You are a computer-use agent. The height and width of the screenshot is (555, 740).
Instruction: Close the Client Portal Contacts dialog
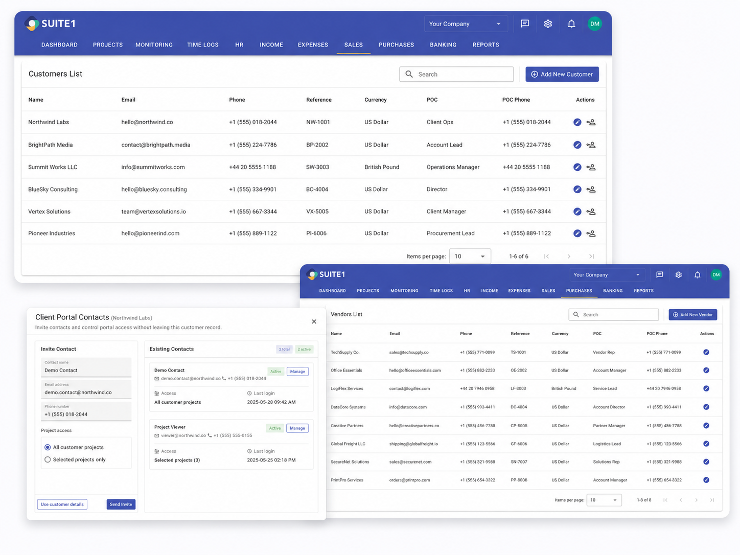click(314, 321)
